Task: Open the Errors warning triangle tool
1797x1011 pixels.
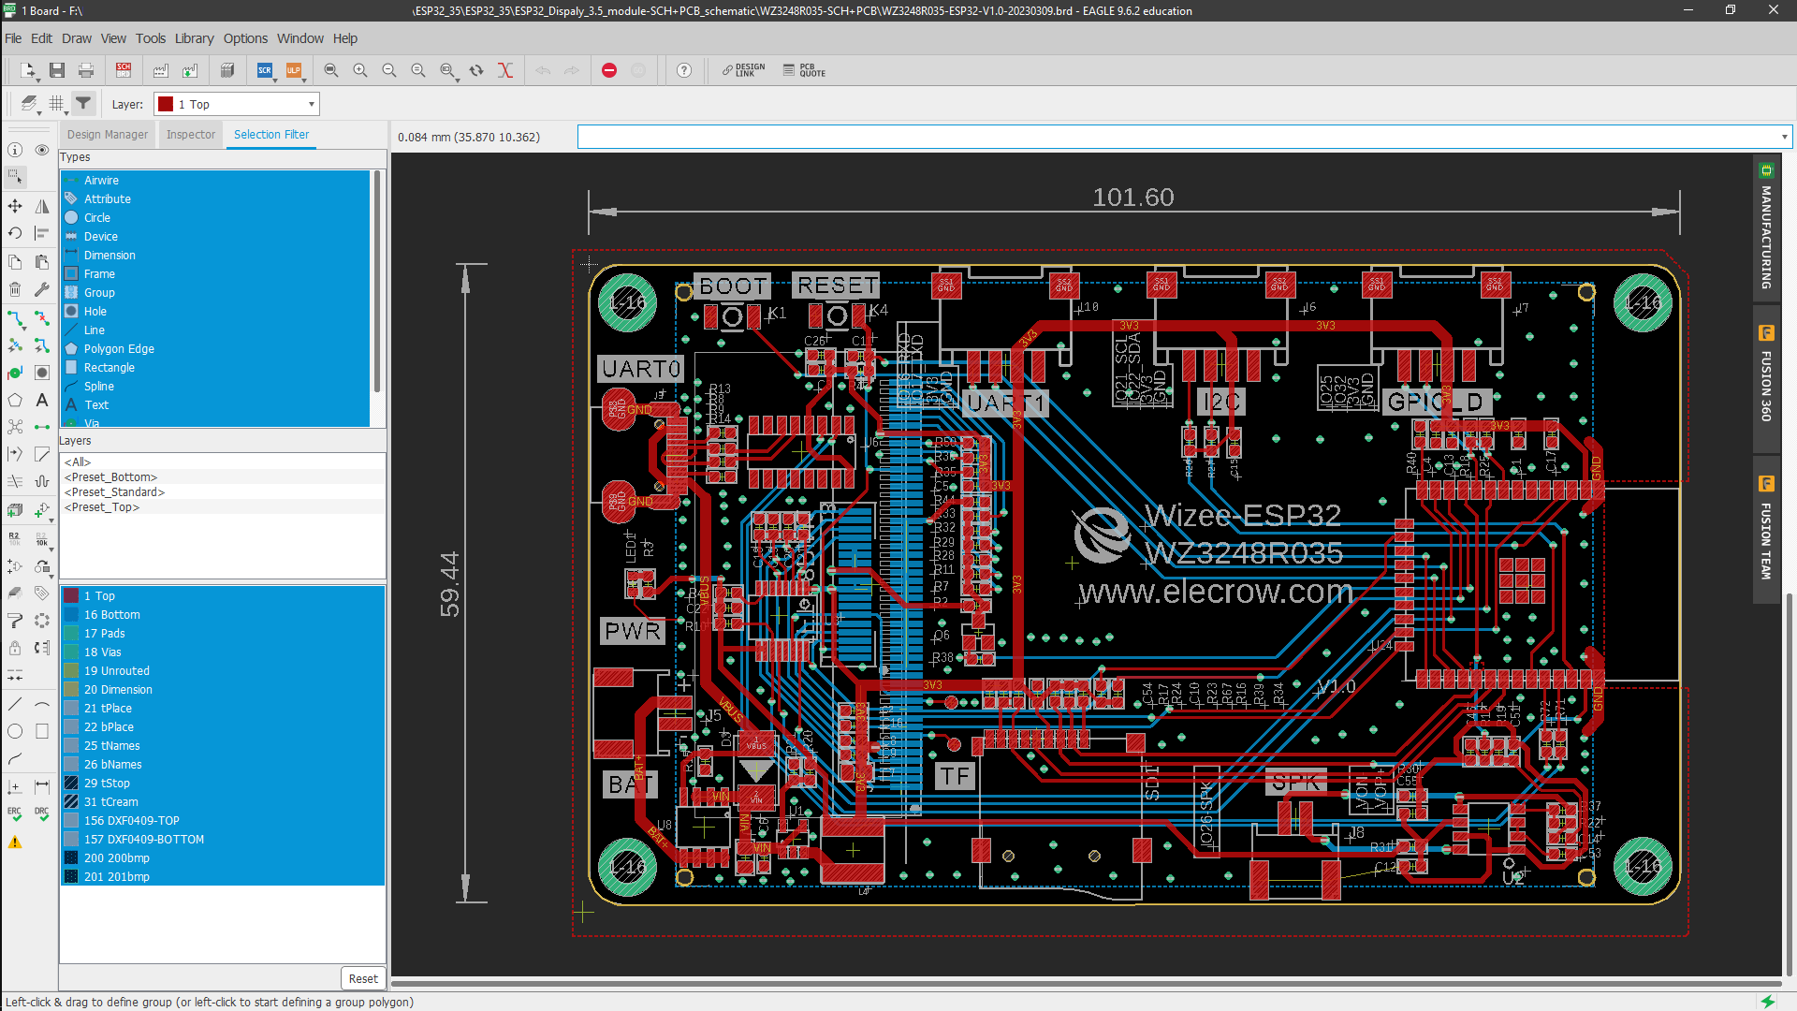Action: 15,842
